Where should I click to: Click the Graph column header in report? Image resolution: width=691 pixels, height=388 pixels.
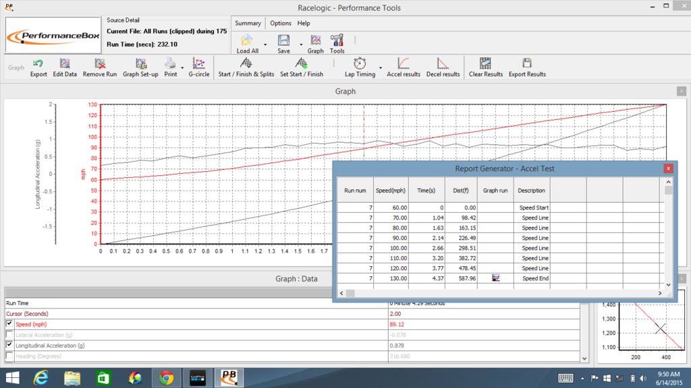[x=495, y=191]
